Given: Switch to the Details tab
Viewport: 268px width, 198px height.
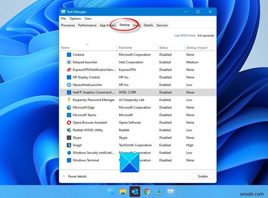Looking at the screenshot, I should pyautogui.click(x=149, y=25).
